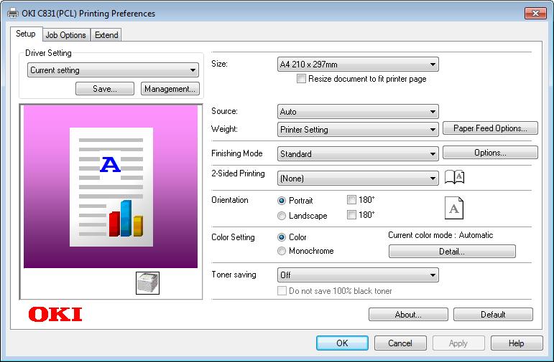Select Portrait orientation

[x=282, y=201]
